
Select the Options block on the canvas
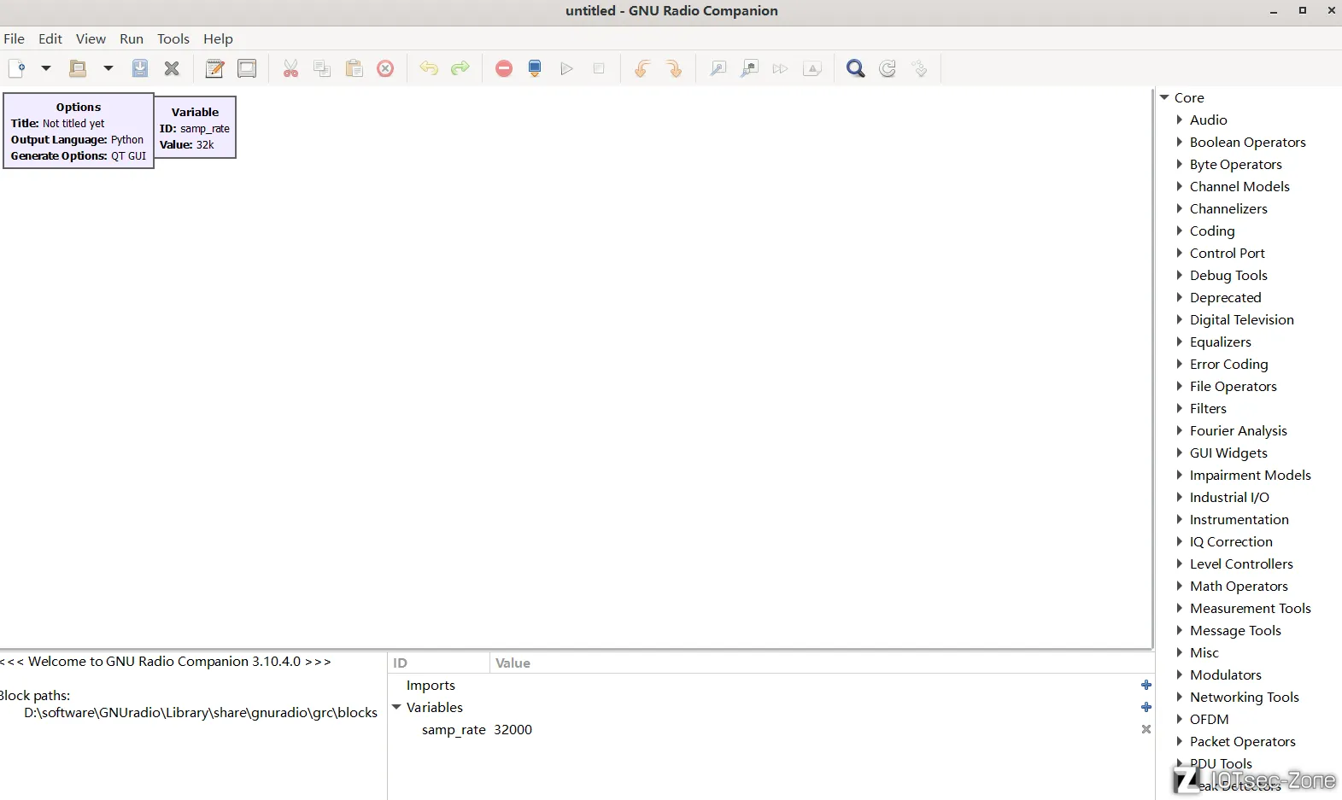[x=79, y=131]
